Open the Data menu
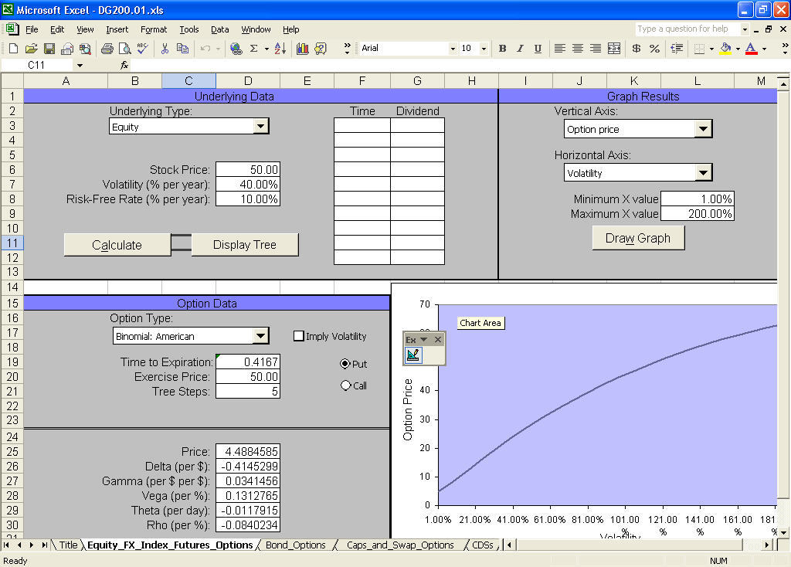 220,29
